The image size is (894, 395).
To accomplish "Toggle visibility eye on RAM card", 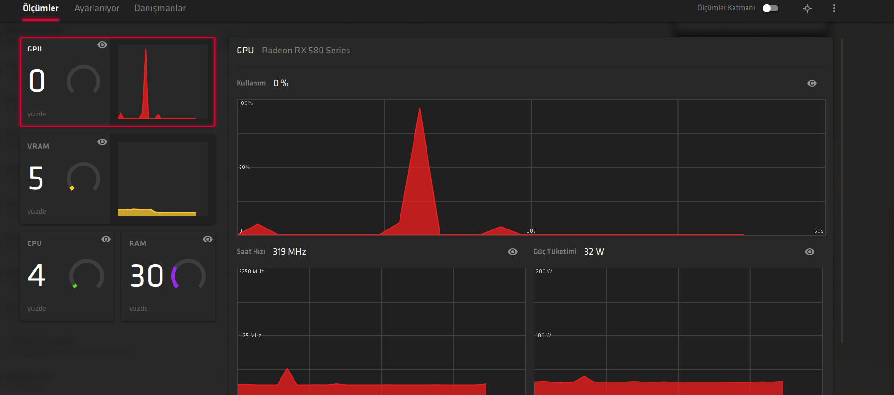I will (x=208, y=239).
